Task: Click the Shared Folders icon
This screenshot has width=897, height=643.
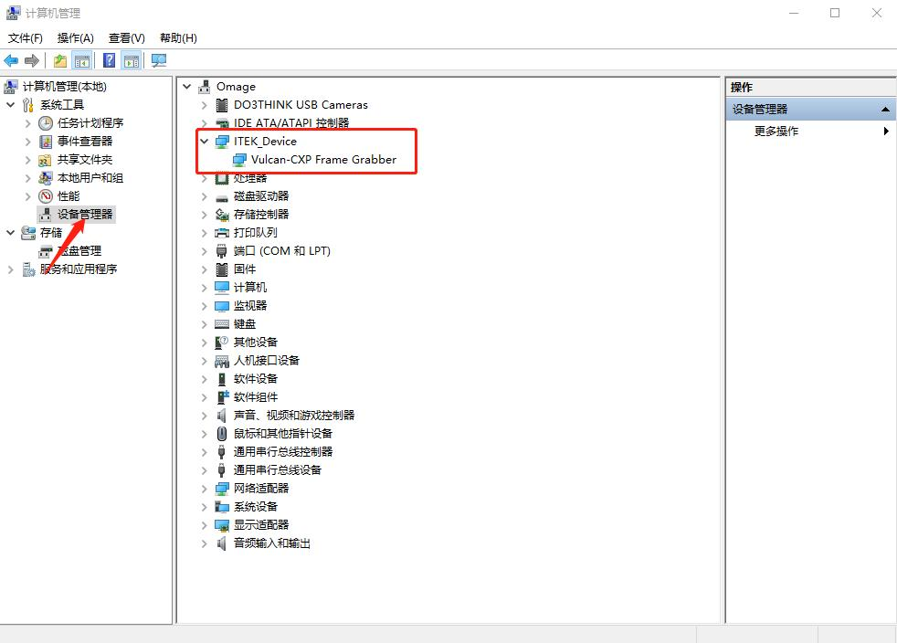Action: point(45,160)
